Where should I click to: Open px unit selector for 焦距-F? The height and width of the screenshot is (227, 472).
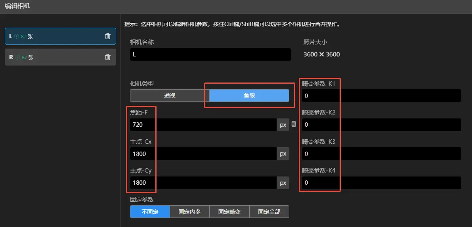pos(283,125)
